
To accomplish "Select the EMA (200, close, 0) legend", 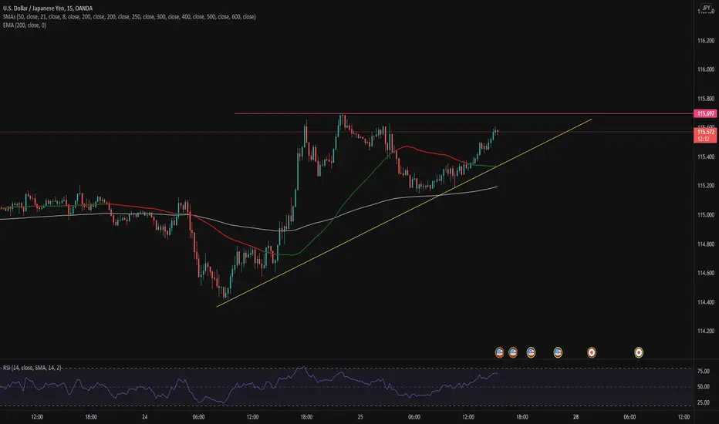I will (25, 25).
